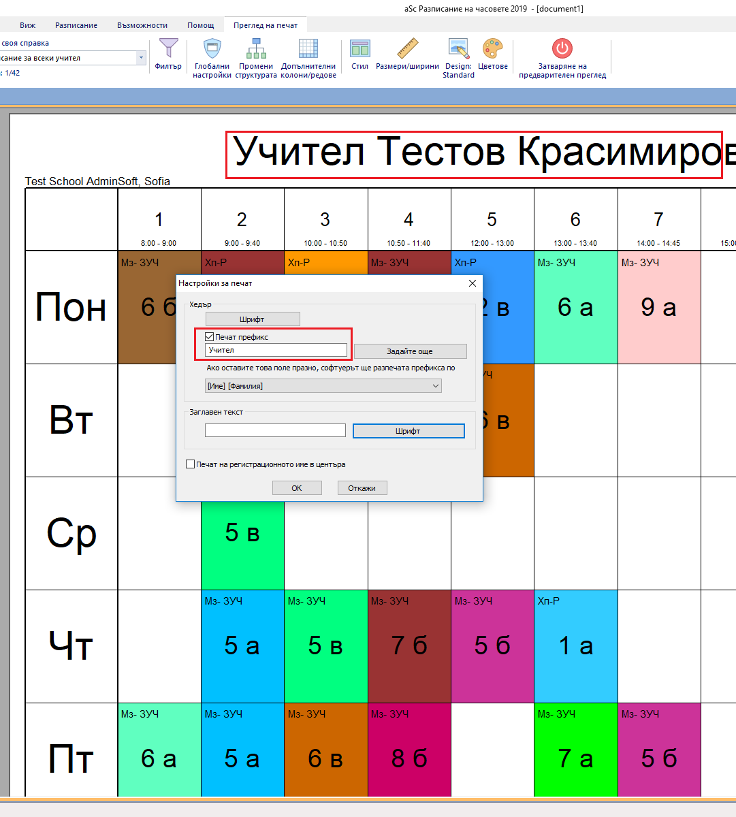The width and height of the screenshot is (736, 817).
Task: Click Затваряне на предварителен преглед power icon
Action: [562, 49]
